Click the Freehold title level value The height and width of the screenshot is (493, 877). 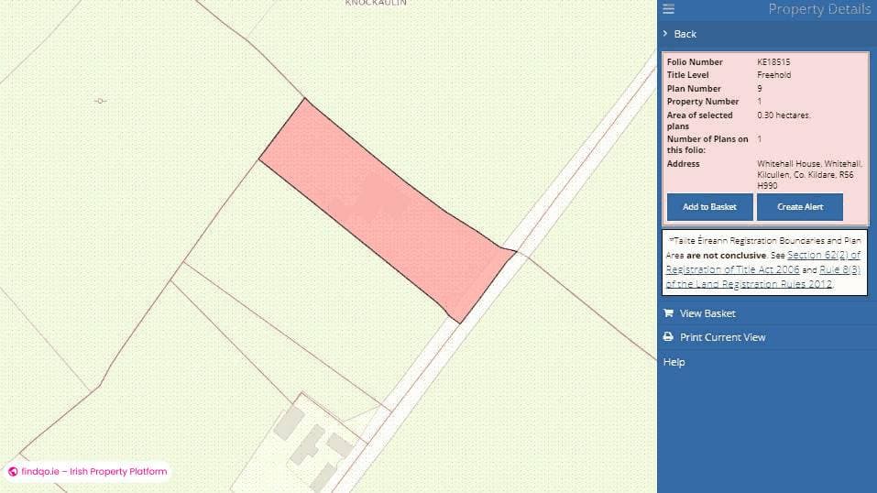click(773, 75)
